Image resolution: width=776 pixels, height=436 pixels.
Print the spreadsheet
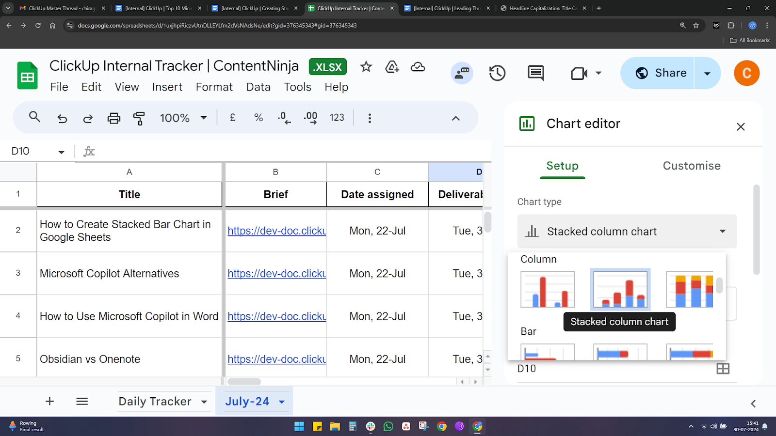[114, 118]
